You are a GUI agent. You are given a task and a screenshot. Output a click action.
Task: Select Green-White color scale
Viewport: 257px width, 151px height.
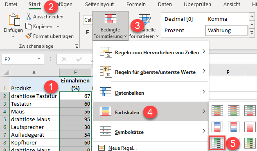pos(217,143)
